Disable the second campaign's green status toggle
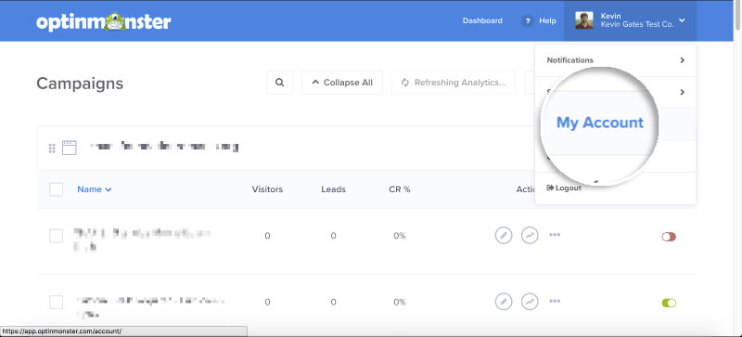Image resolution: width=742 pixels, height=337 pixels. pos(669,303)
